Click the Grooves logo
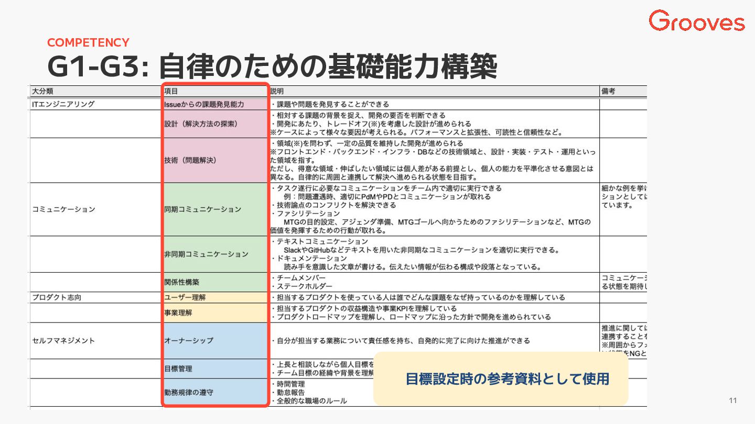The height and width of the screenshot is (424, 755). (696, 21)
